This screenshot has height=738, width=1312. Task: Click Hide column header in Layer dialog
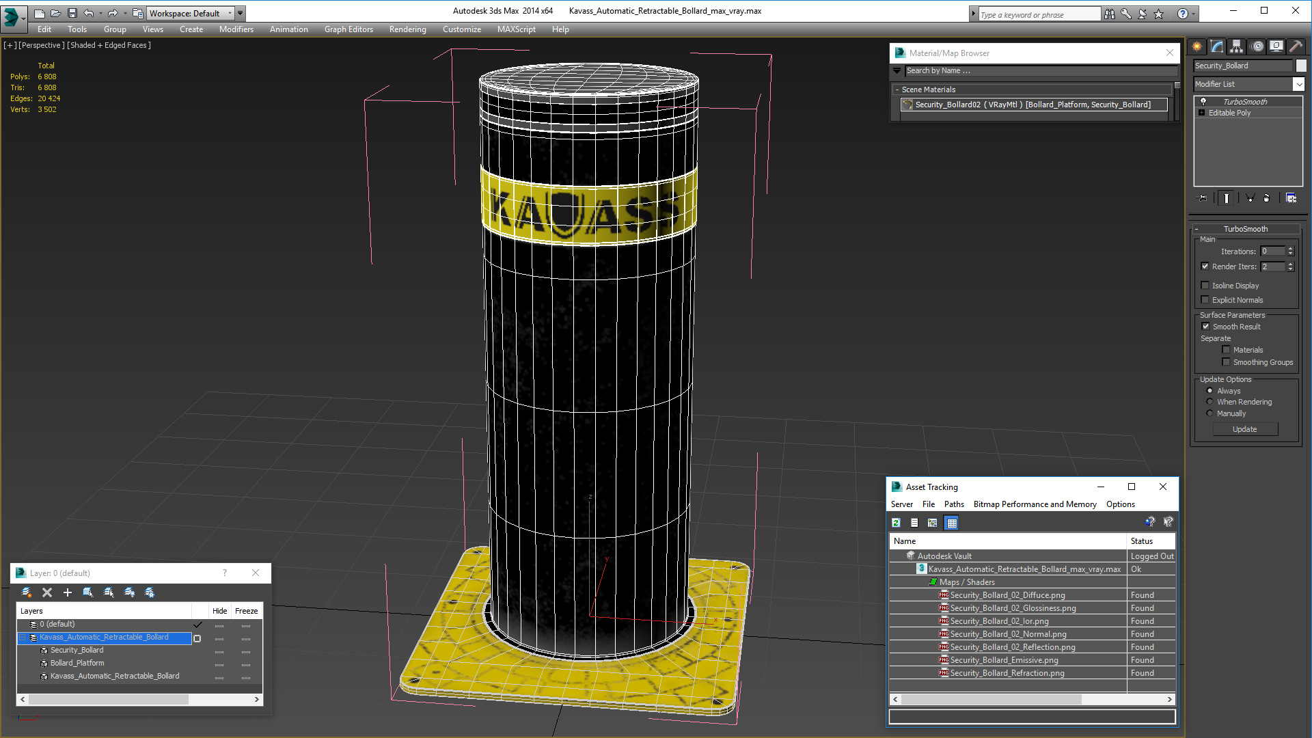[219, 611]
